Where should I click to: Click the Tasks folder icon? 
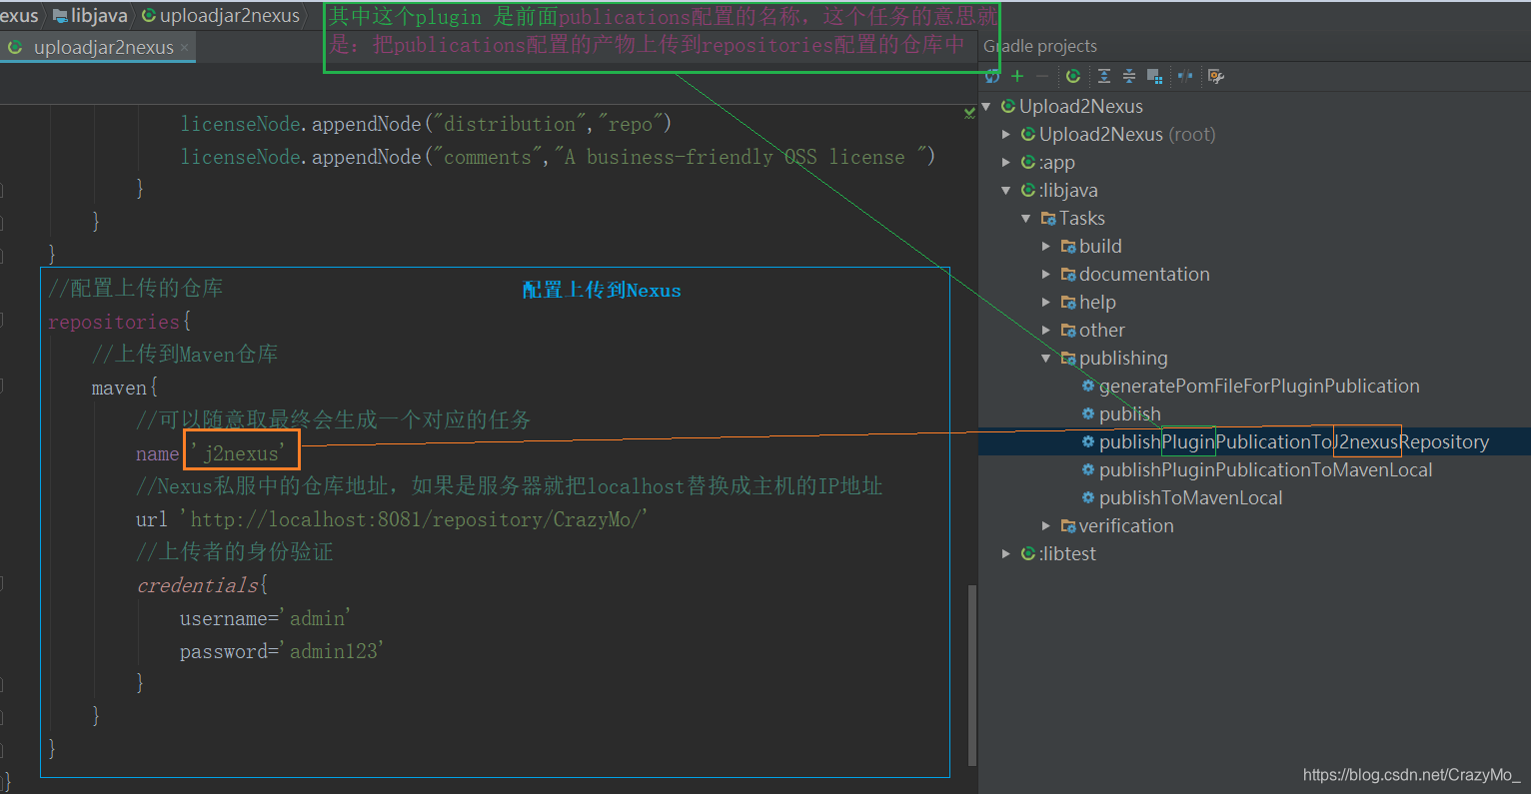click(1048, 218)
